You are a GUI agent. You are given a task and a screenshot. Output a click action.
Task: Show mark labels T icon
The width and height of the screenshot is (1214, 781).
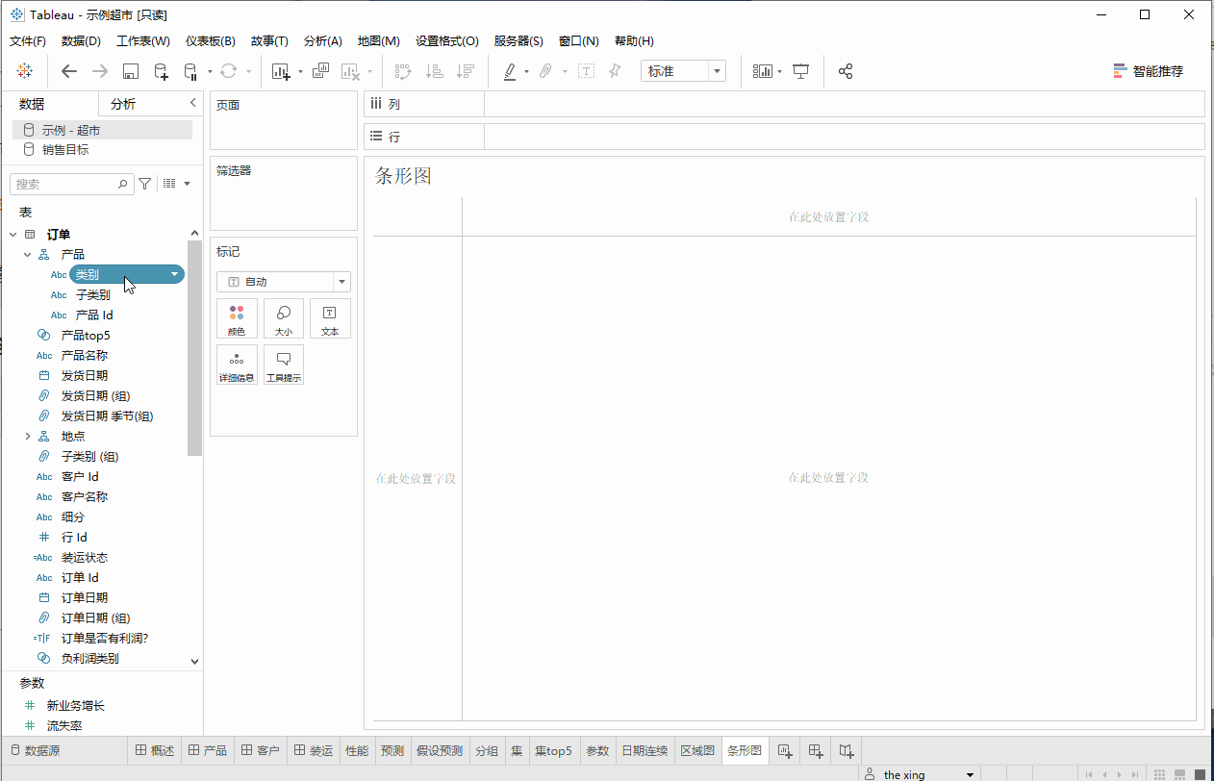pyautogui.click(x=586, y=71)
